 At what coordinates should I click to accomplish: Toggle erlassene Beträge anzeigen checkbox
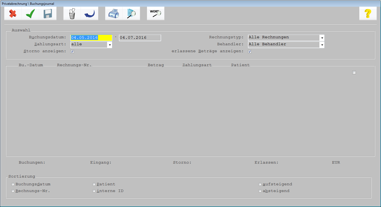(x=250, y=51)
